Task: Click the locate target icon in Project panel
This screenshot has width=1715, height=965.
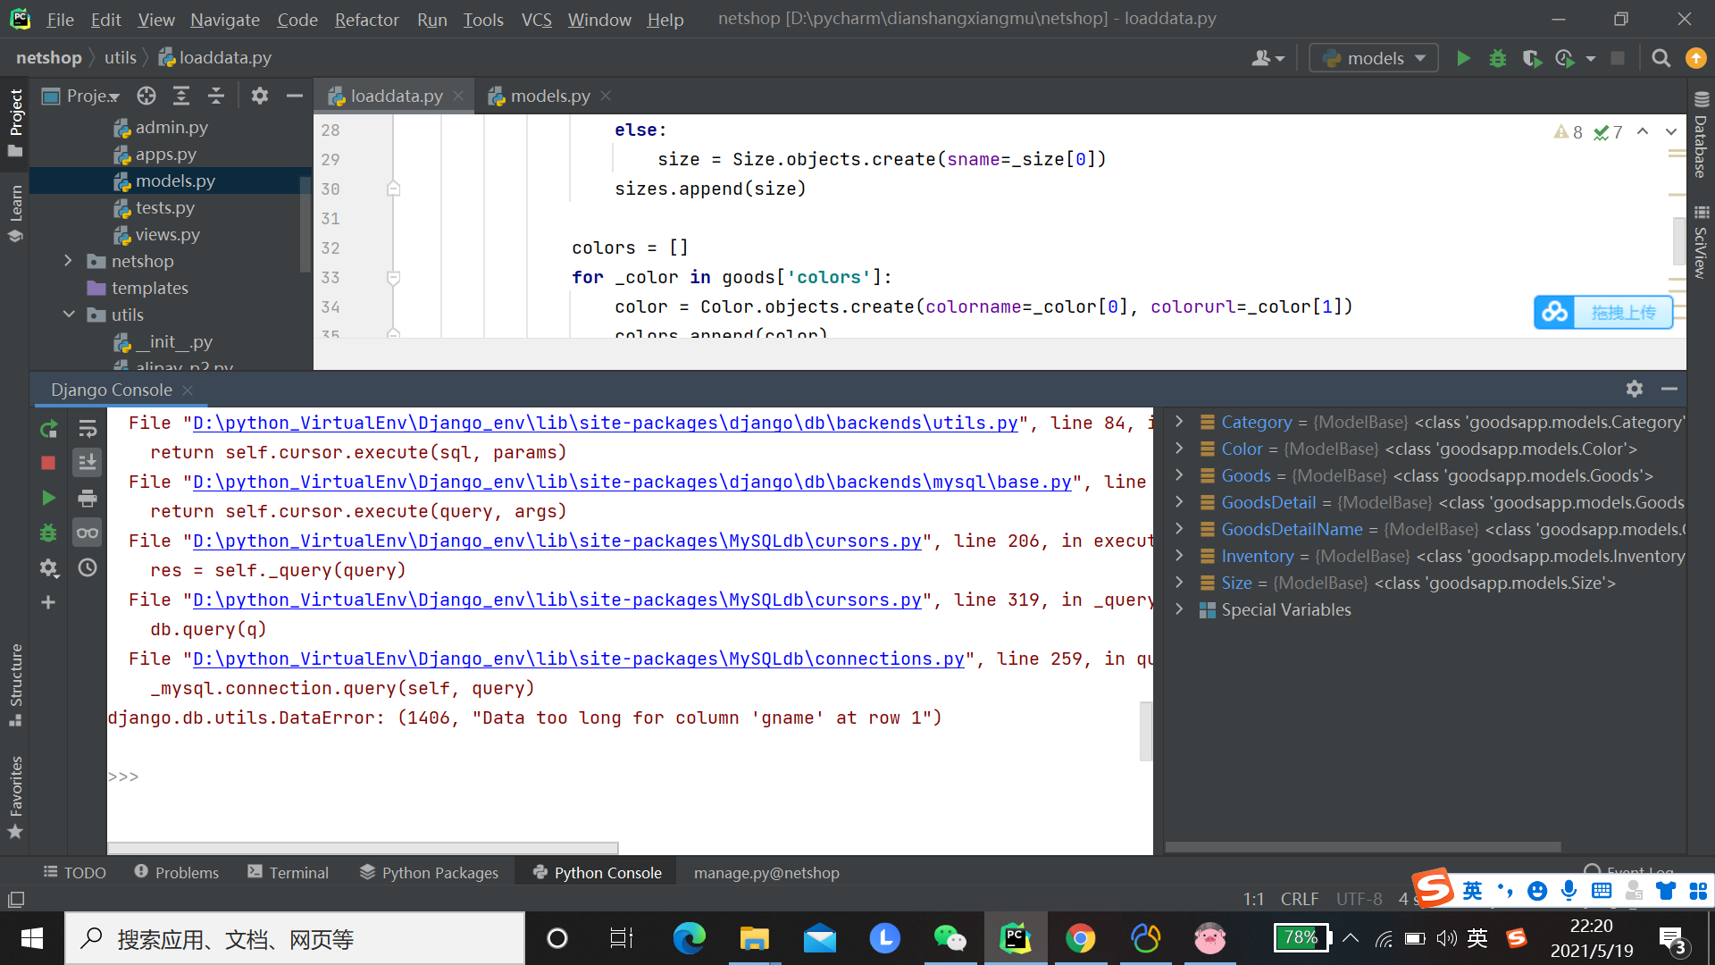Action: point(146,96)
